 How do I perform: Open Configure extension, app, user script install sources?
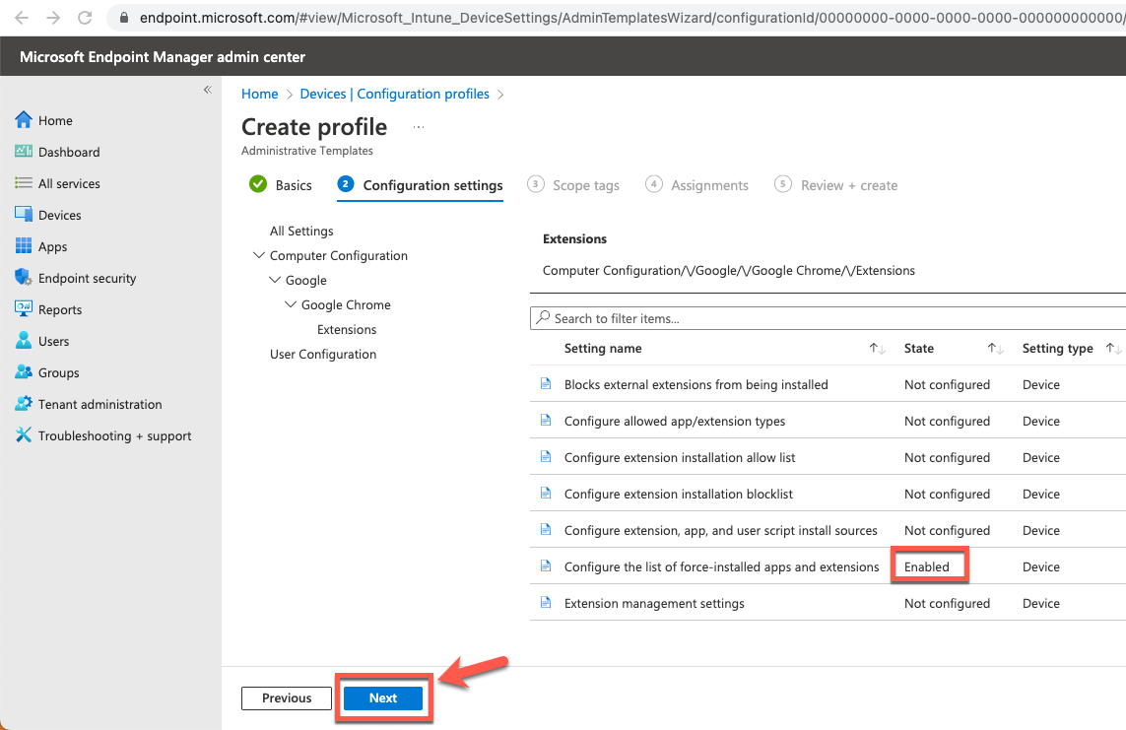pos(720,530)
